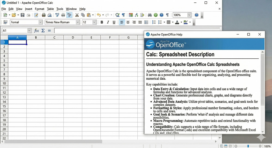Click the cell borders grid icon
The image size is (272, 148).
tap(168, 22)
